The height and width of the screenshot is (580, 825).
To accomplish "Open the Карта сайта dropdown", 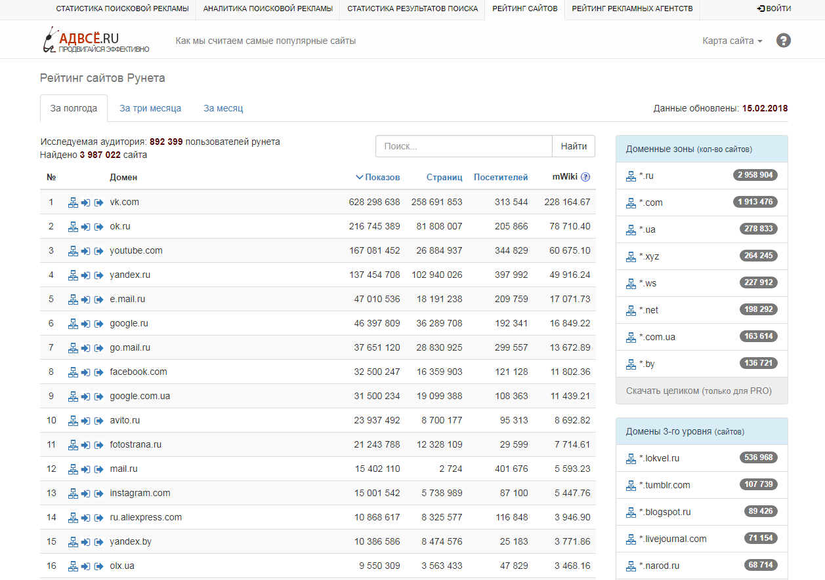I will coord(732,41).
